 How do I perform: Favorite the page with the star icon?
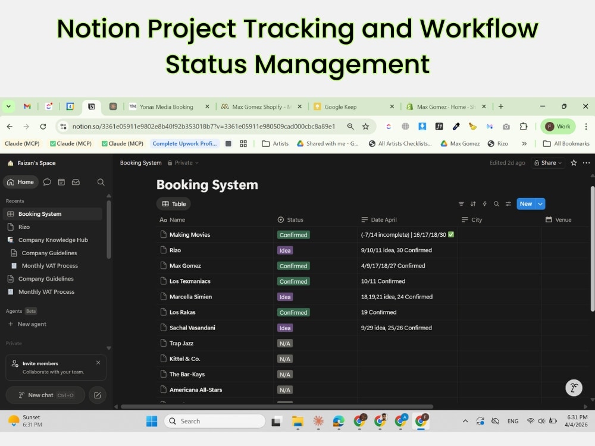pos(574,163)
